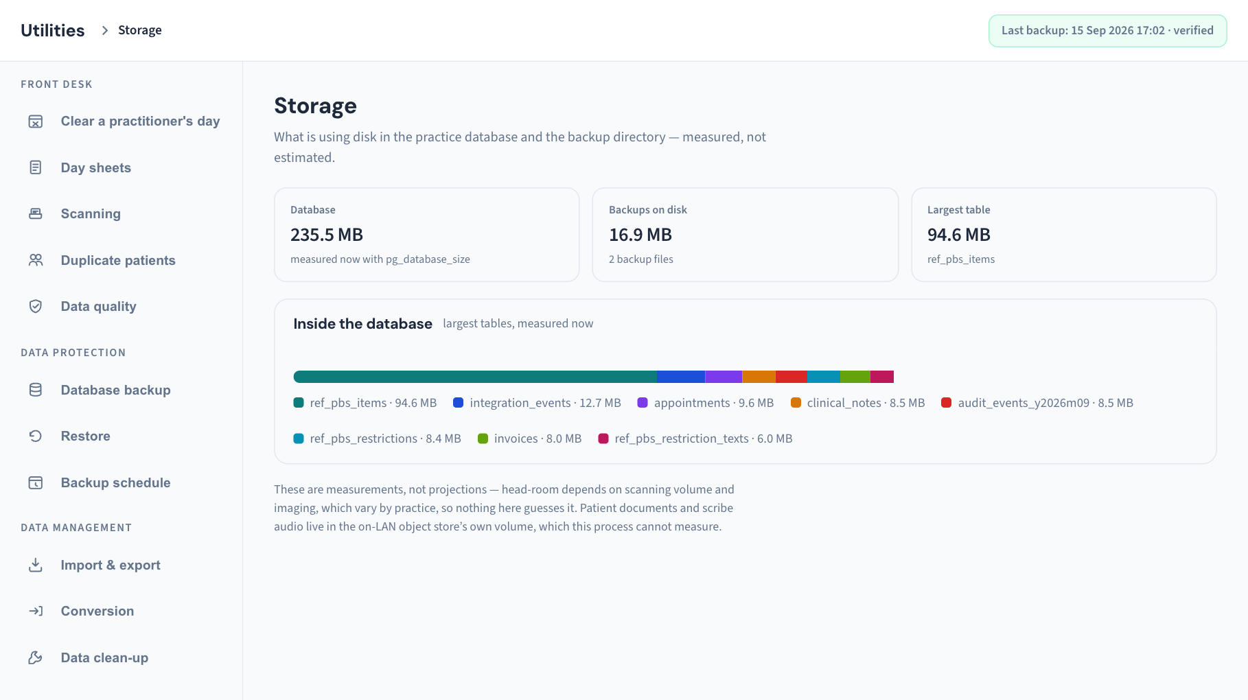Click 'integration_events · 12.7 MB' legend text
The image size is (1248, 700).
pyautogui.click(x=545, y=403)
